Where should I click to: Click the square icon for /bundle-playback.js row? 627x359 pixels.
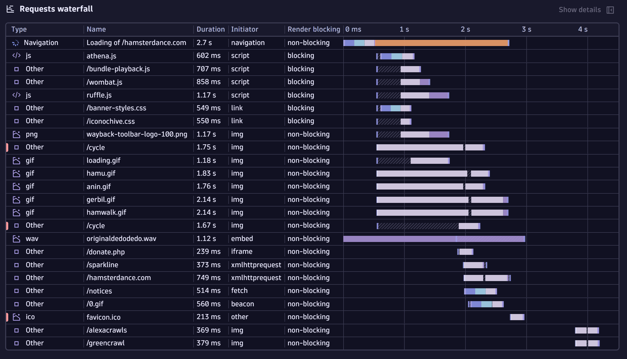(x=16, y=69)
